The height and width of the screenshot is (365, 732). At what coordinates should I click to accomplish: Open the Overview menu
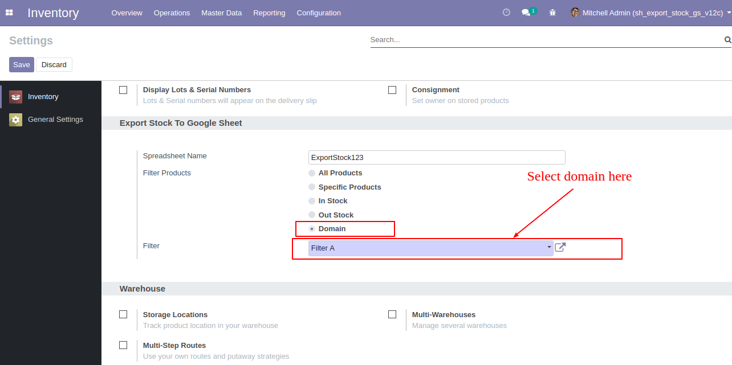point(127,13)
